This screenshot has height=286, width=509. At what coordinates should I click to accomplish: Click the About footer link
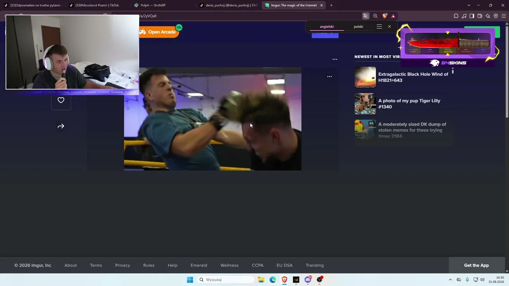71,265
